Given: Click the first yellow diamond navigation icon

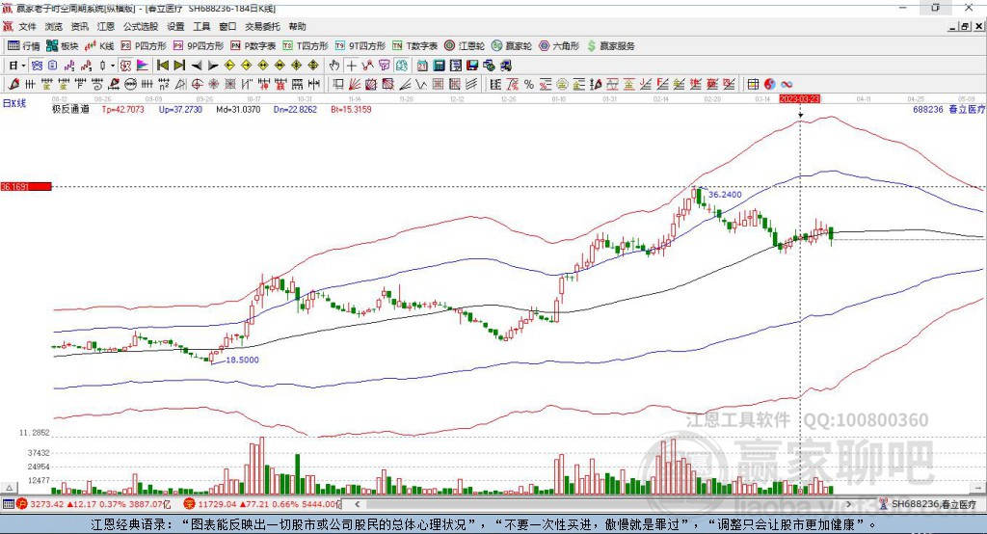Looking at the screenshot, I should [229, 66].
